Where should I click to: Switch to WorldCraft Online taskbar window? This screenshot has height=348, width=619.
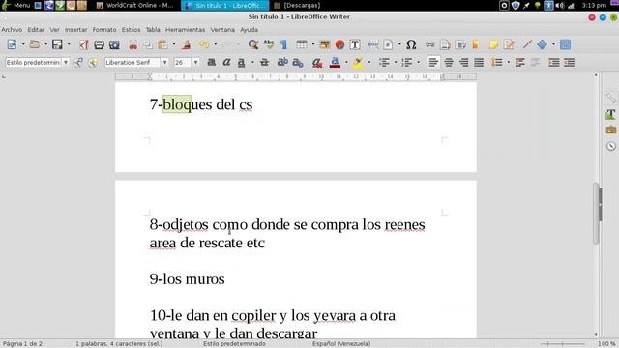coord(135,6)
